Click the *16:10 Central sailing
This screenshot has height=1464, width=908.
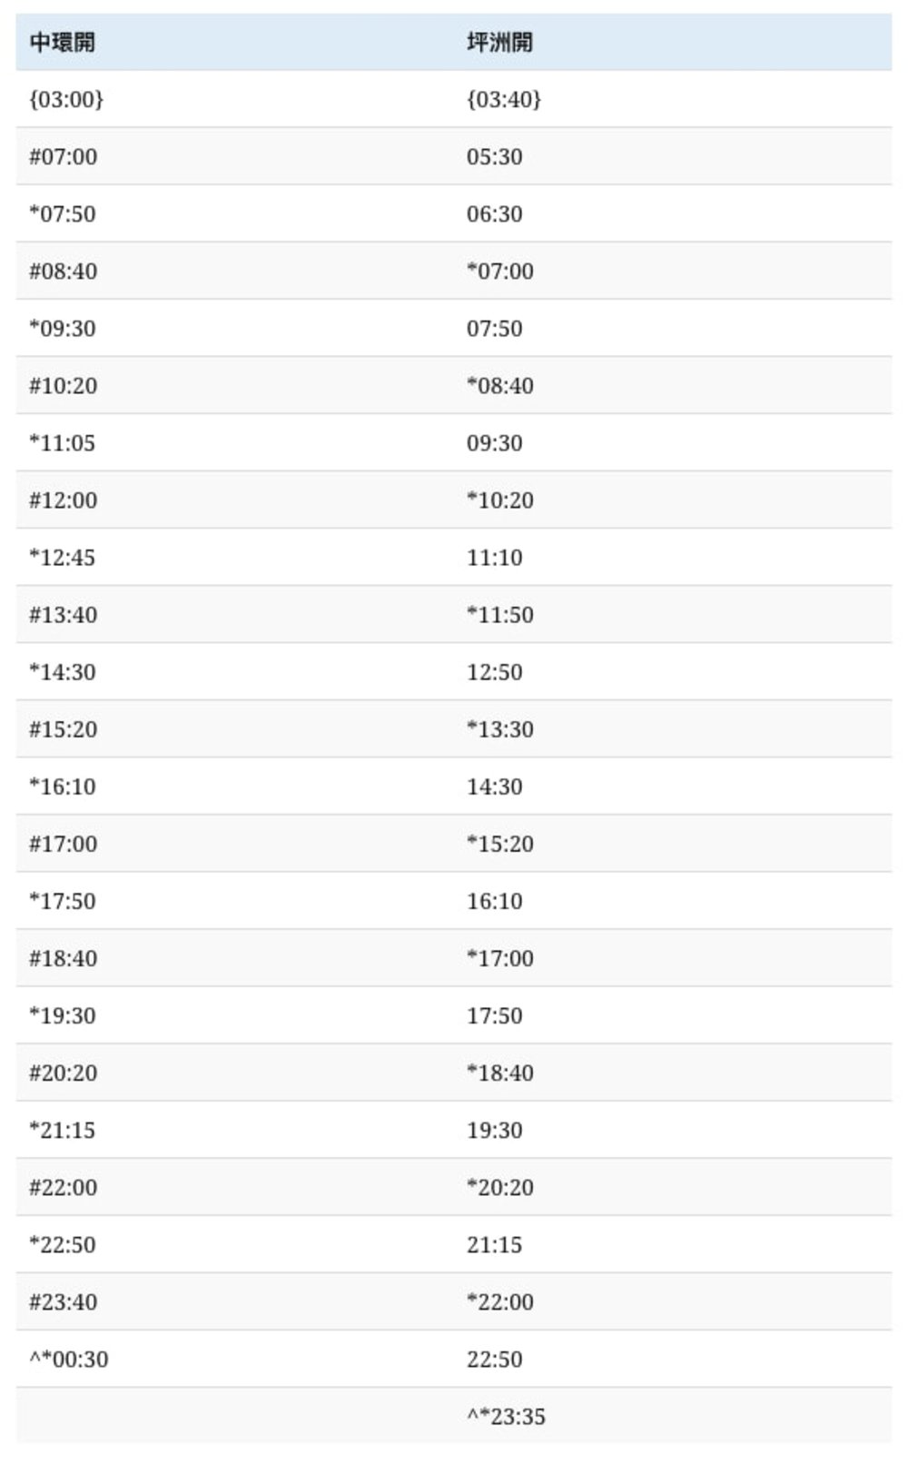62,786
